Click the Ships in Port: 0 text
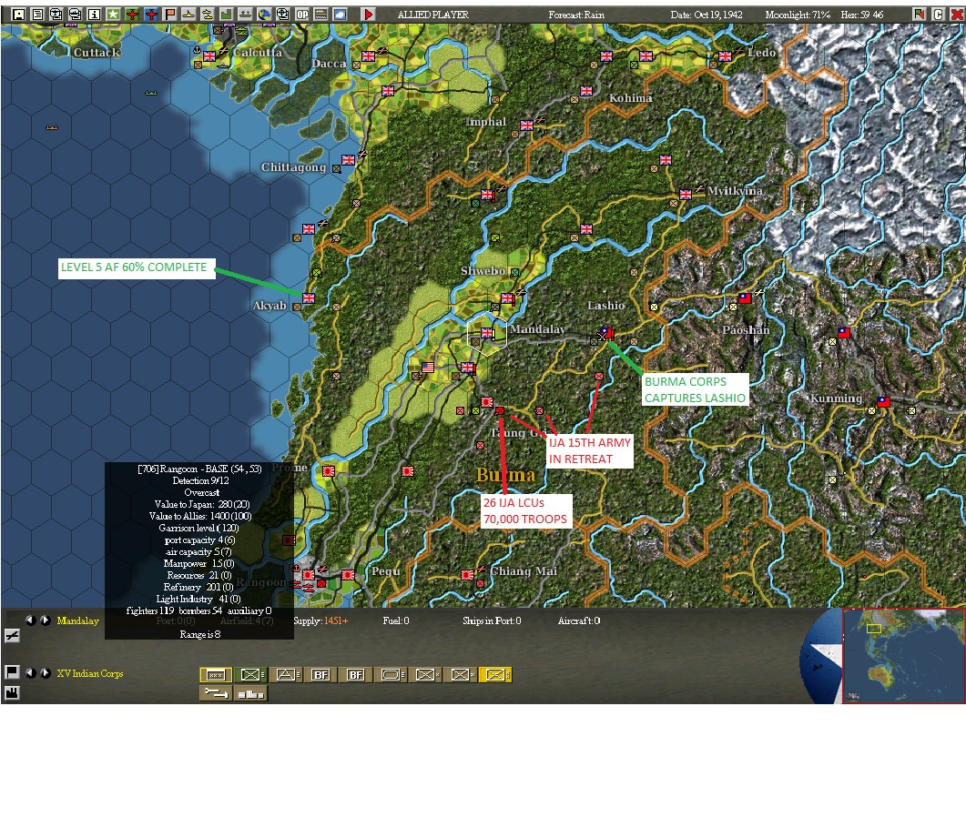The image size is (966, 817). (492, 620)
